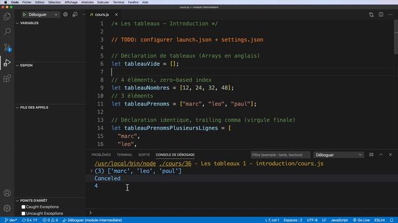
Task: Open editor more actions menu
Action: [x=391, y=15]
